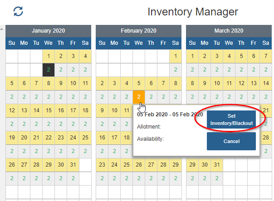Screen dimensions: 274x201
Task: Click the Set Inventory/Blackout button
Action: pyautogui.click(x=231, y=120)
